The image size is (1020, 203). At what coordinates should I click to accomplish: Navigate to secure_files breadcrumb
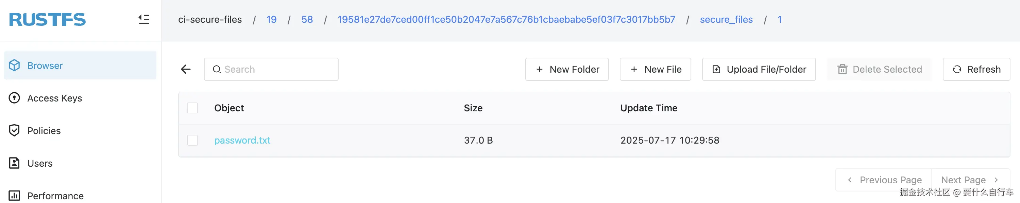[x=726, y=19]
